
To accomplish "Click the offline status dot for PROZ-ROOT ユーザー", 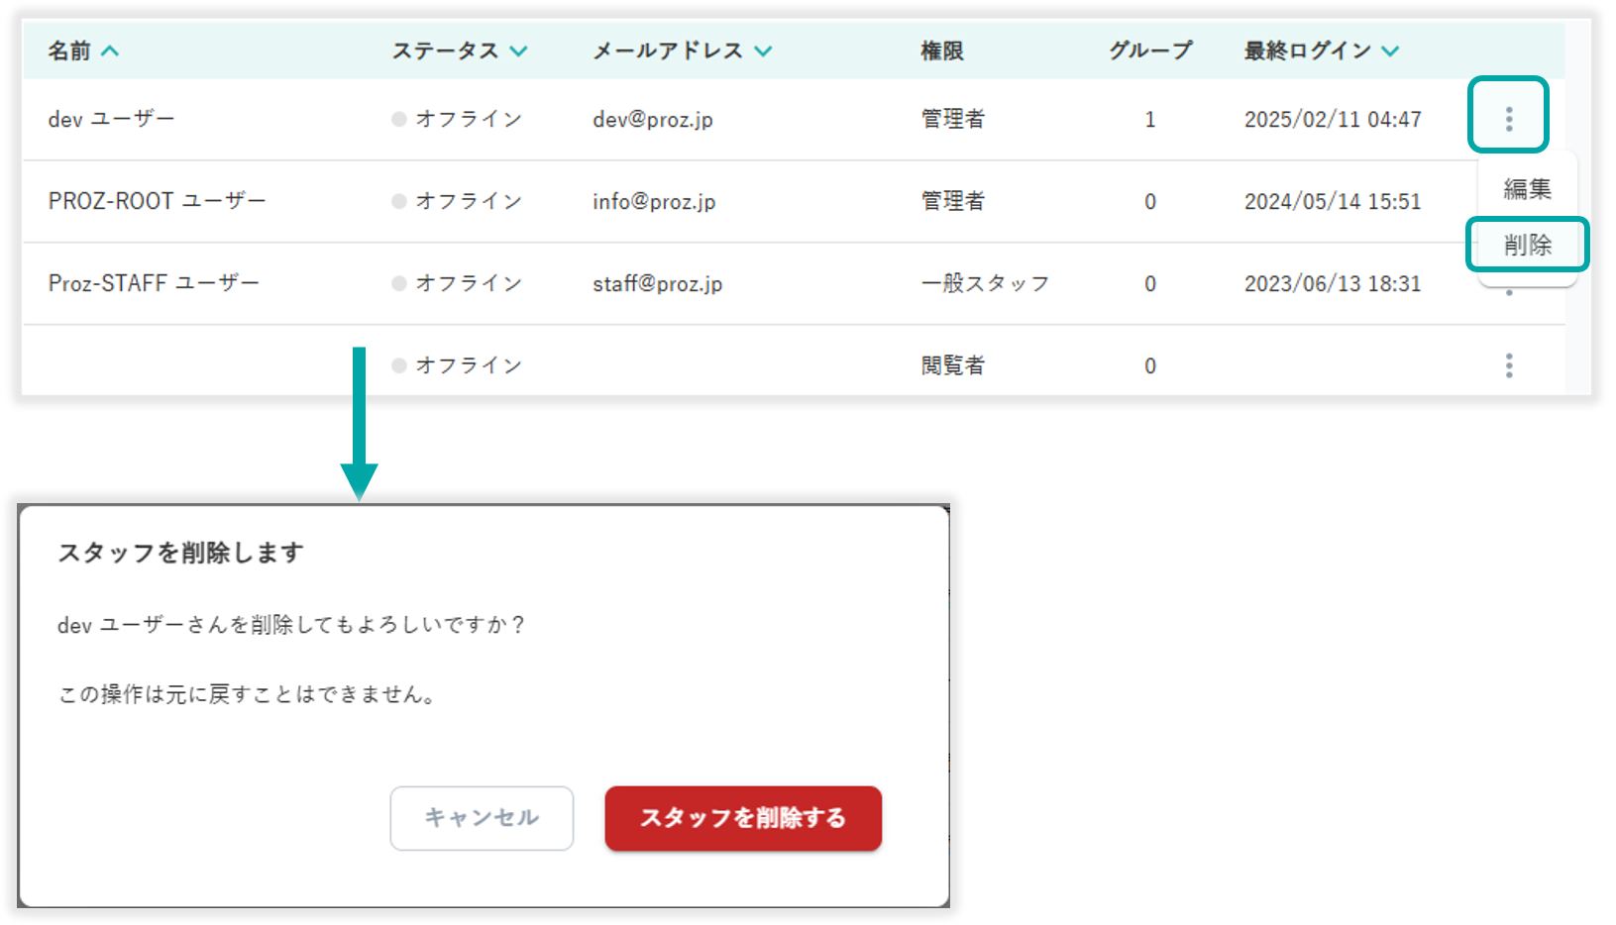I will pos(399,201).
